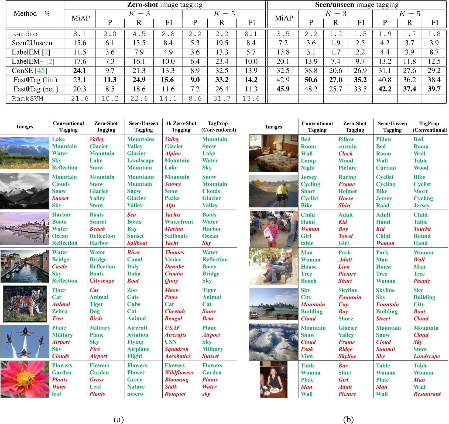Select the harbor boats reflection photo

(x=25, y=228)
